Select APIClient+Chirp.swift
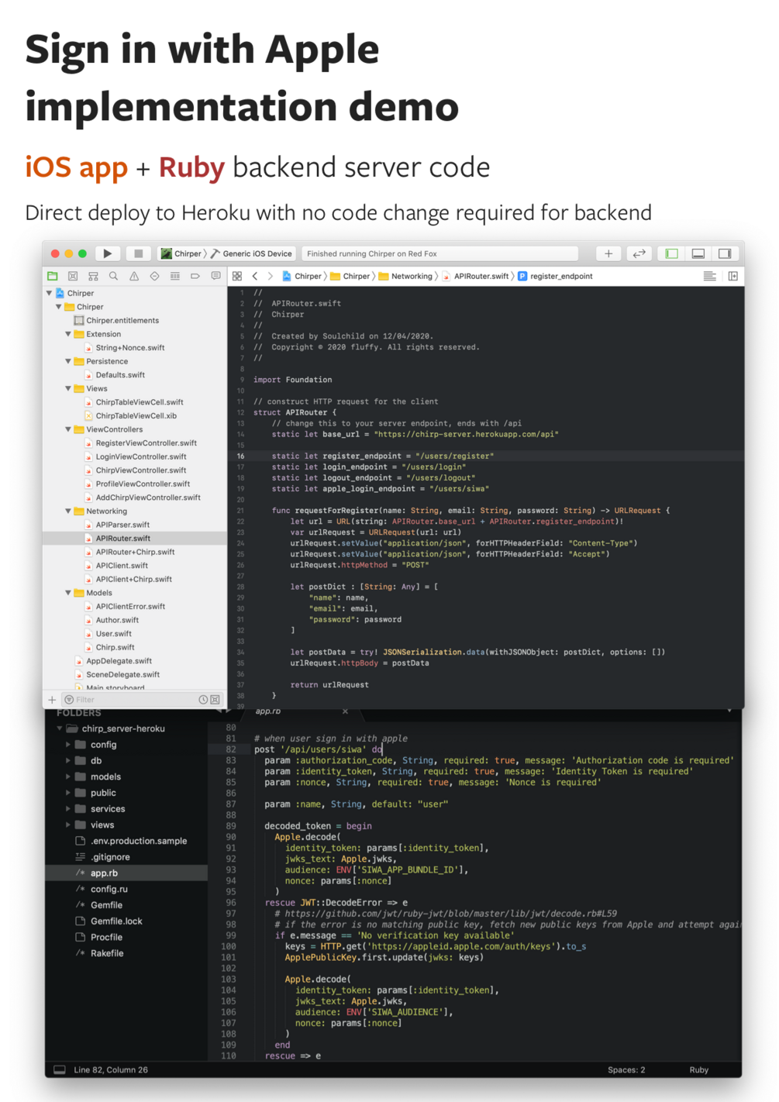The height and width of the screenshot is (1102, 779). [128, 579]
